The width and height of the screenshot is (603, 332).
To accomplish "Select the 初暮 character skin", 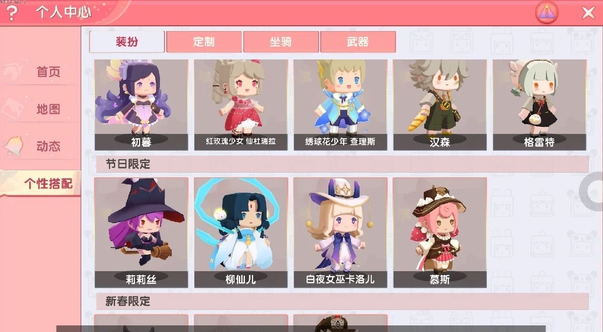I will (x=141, y=105).
